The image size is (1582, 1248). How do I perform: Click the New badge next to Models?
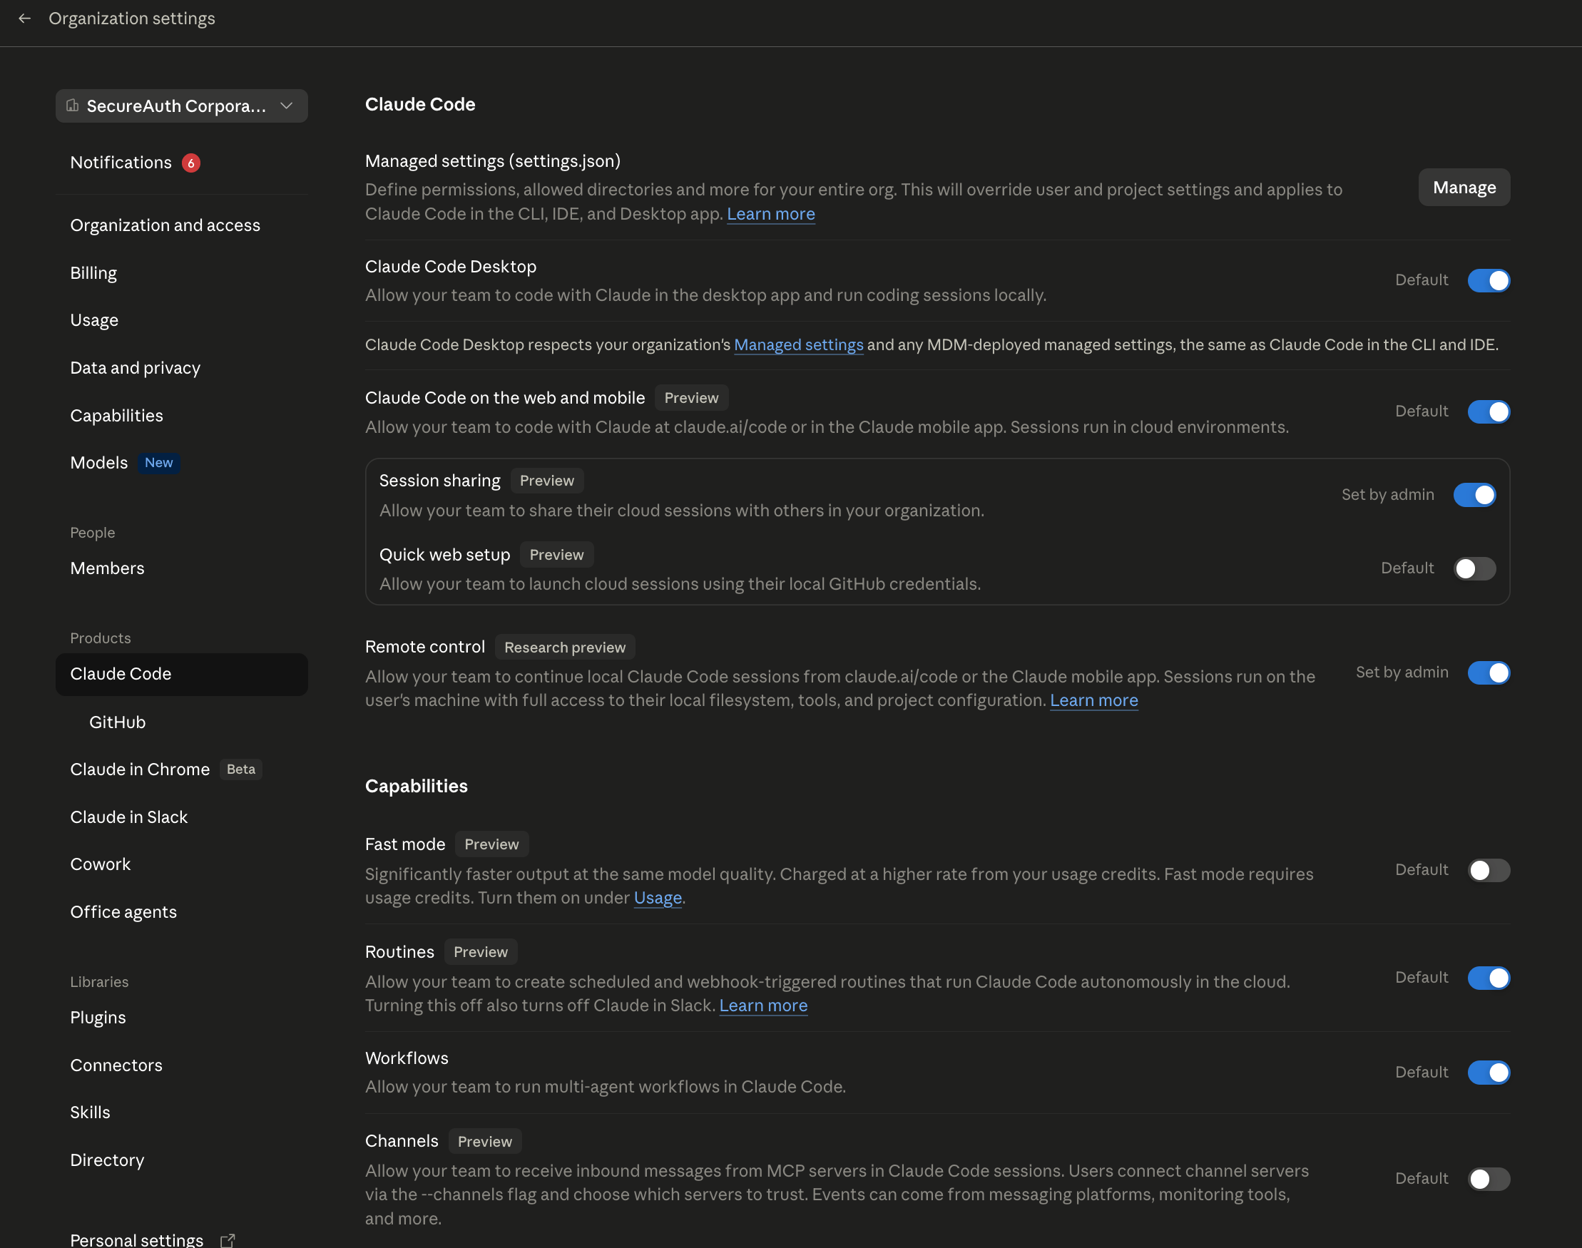click(158, 463)
